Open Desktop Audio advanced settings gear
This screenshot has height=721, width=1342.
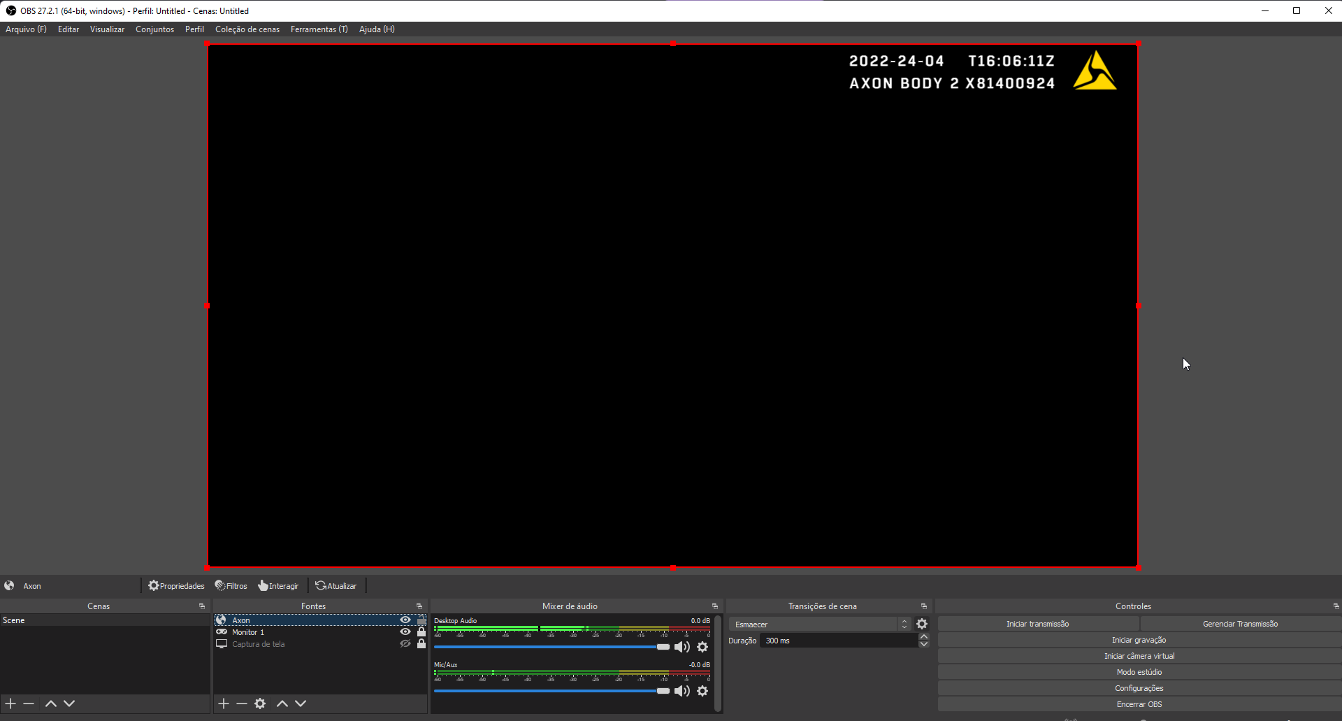click(703, 647)
